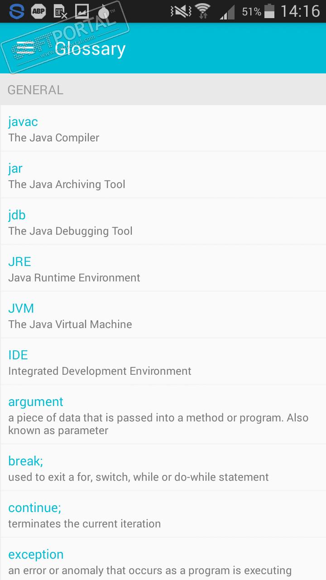Select the break; glossary item
The image size is (326, 580).
click(163, 468)
